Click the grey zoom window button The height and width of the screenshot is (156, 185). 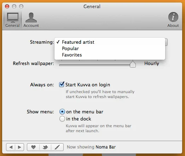pos(21,6)
